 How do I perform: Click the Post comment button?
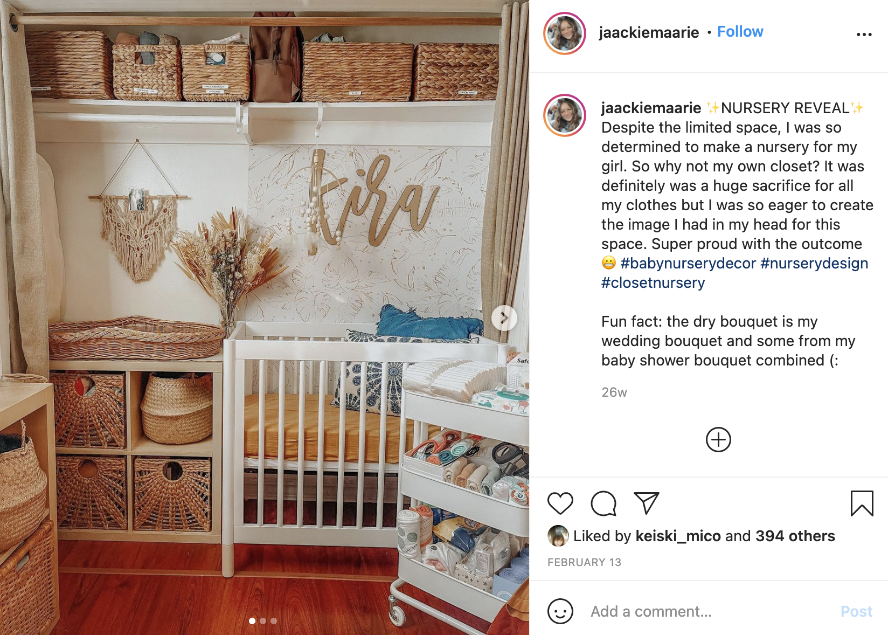(856, 611)
